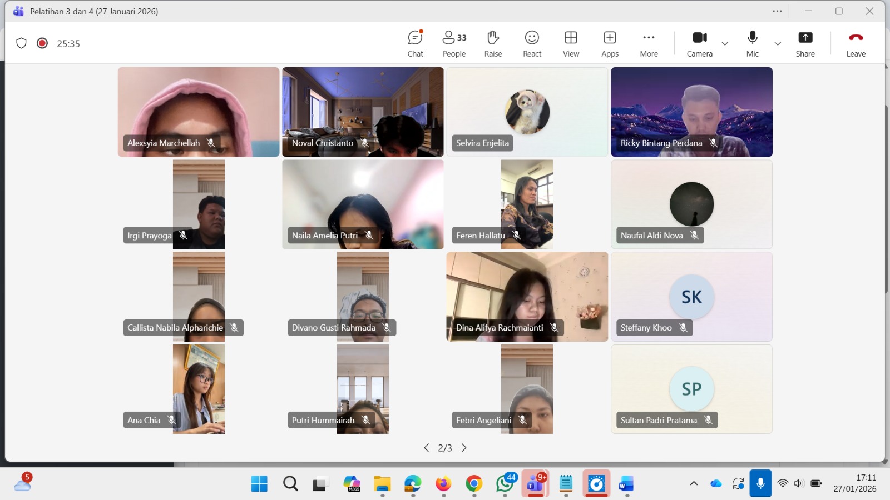The height and width of the screenshot is (500, 890).
Task: Go to previous page of participants
Action: point(426,448)
